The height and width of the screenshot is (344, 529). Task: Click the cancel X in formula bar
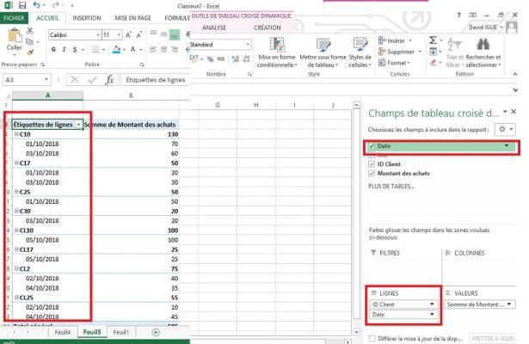pyautogui.click(x=75, y=80)
